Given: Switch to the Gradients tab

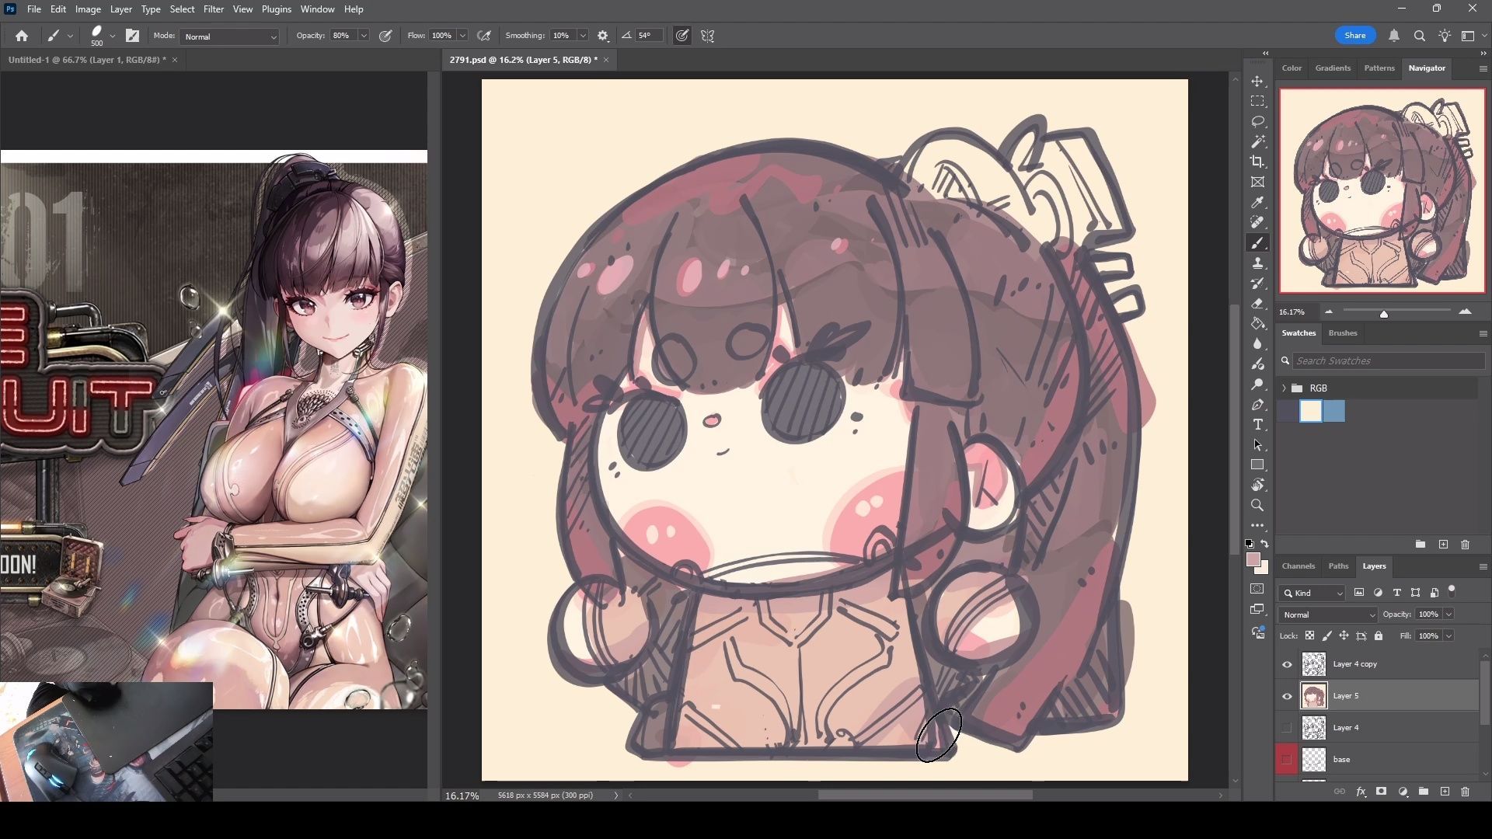Looking at the screenshot, I should coord(1332,68).
